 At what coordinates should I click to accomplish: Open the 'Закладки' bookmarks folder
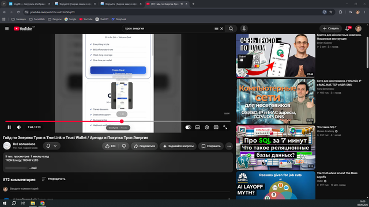18,19
